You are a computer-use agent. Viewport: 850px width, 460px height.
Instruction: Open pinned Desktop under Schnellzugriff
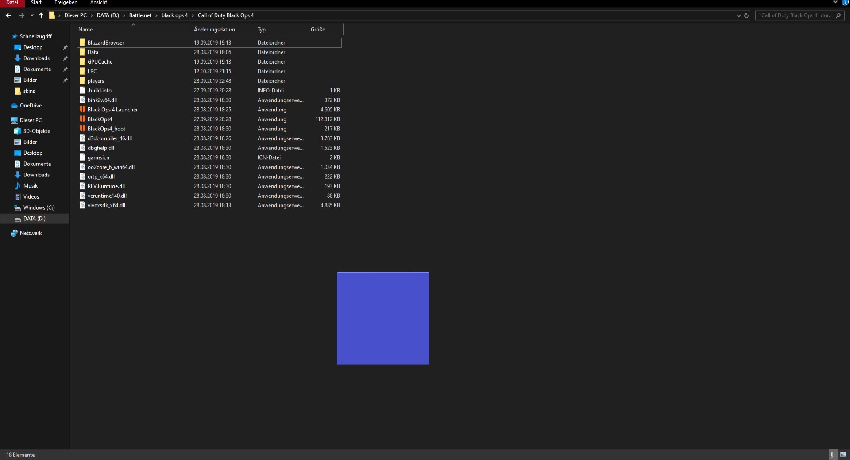click(x=33, y=47)
